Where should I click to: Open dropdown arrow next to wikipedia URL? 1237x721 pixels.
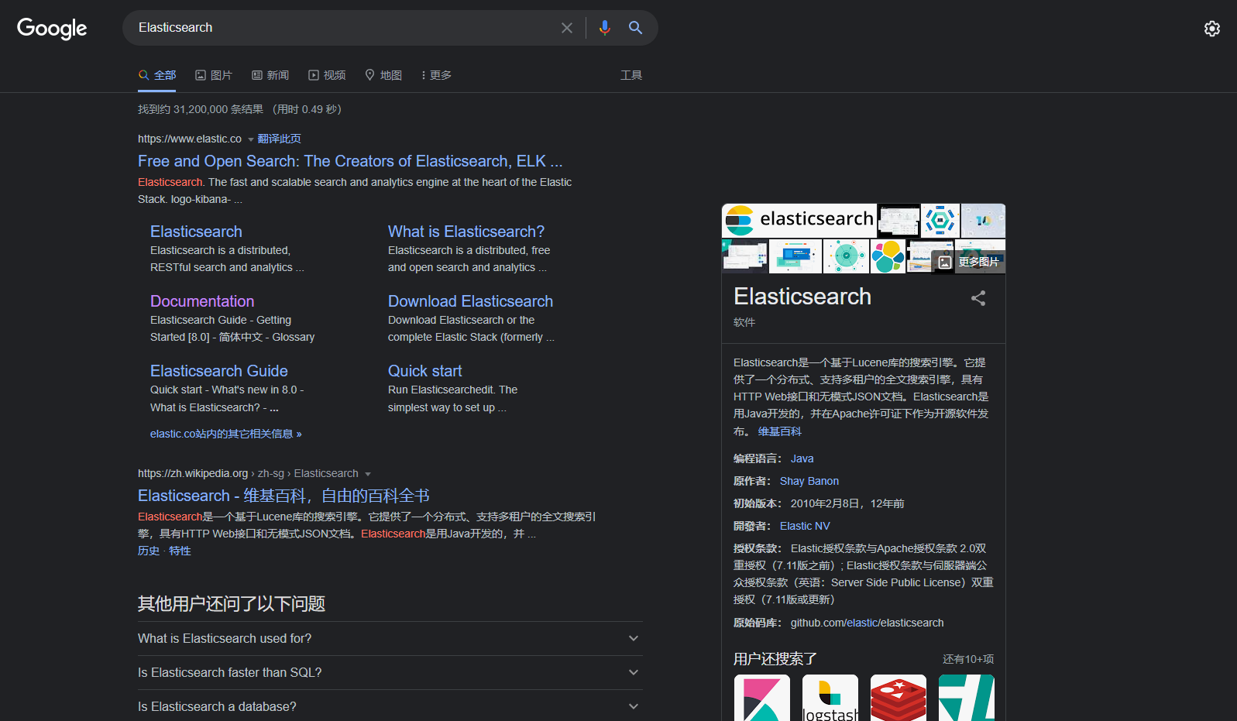coord(368,474)
